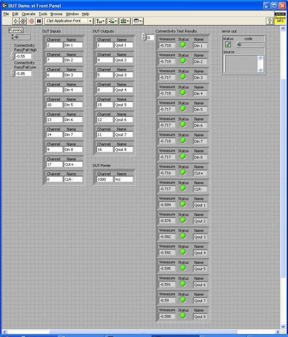Toggle the error out status checkbox
This screenshot has height=337, width=288.
[x=228, y=45]
